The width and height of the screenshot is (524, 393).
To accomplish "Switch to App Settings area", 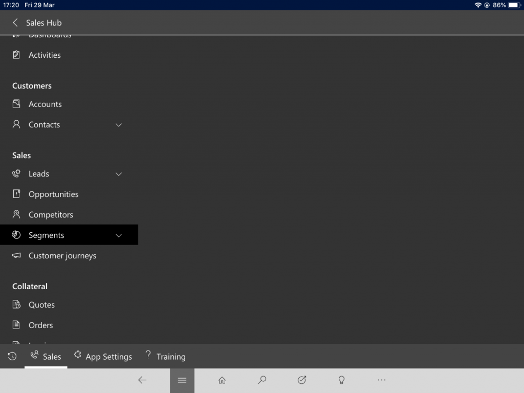I will 102,356.
